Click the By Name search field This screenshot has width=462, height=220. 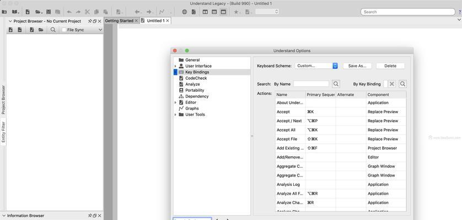pyautogui.click(x=311, y=84)
